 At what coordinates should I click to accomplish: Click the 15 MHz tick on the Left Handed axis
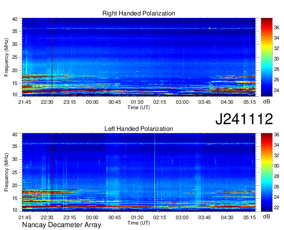click(15, 198)
